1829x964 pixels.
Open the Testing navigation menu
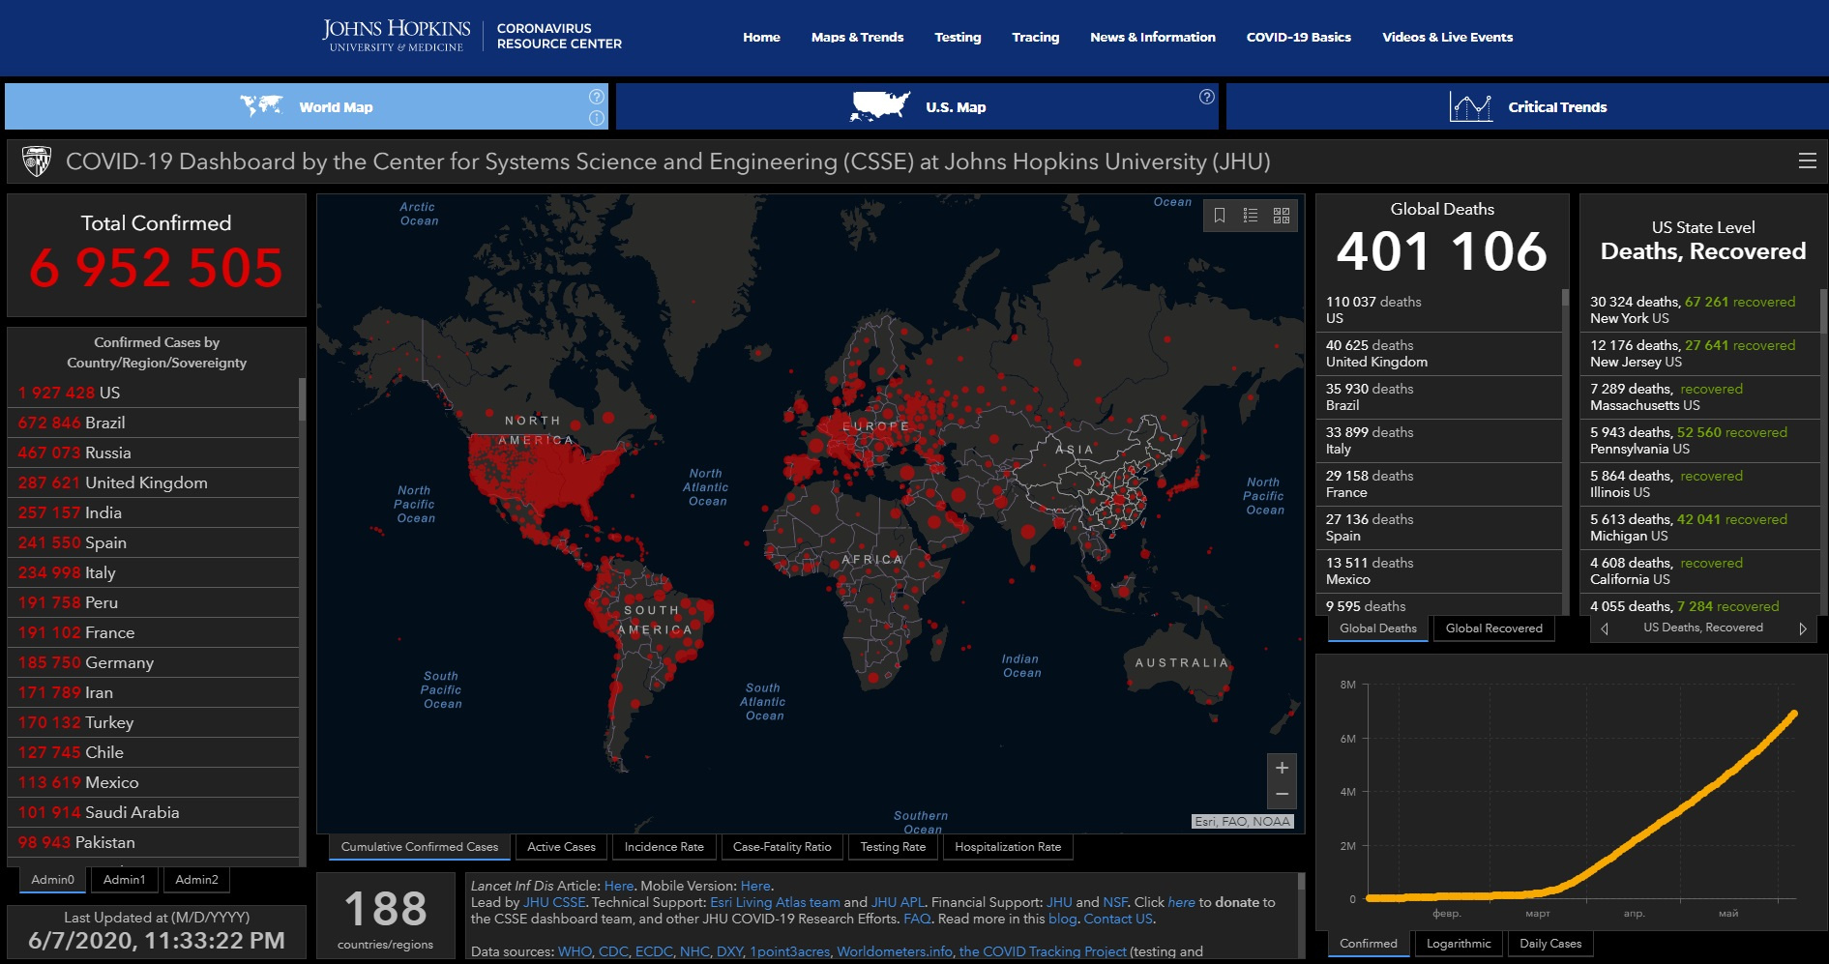958,37
